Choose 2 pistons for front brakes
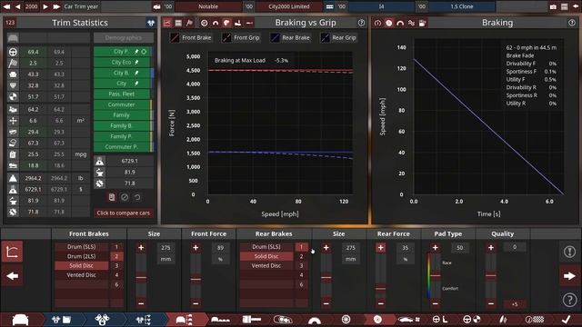The image size is (582, 327). point(116,256)
